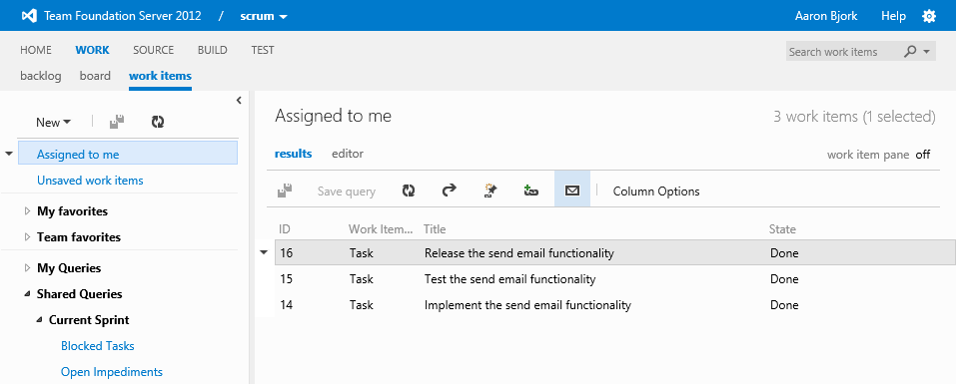Switch to the results tab
The height and width of the screenshot is (384, 956).
point(294,154)
